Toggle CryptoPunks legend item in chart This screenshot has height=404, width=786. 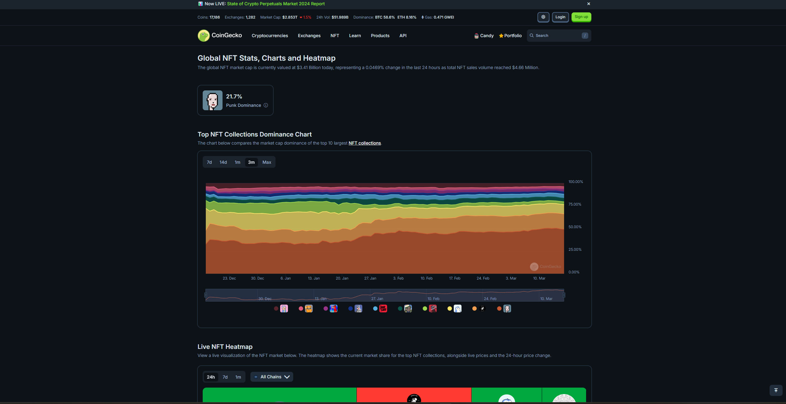pos(507,308)
